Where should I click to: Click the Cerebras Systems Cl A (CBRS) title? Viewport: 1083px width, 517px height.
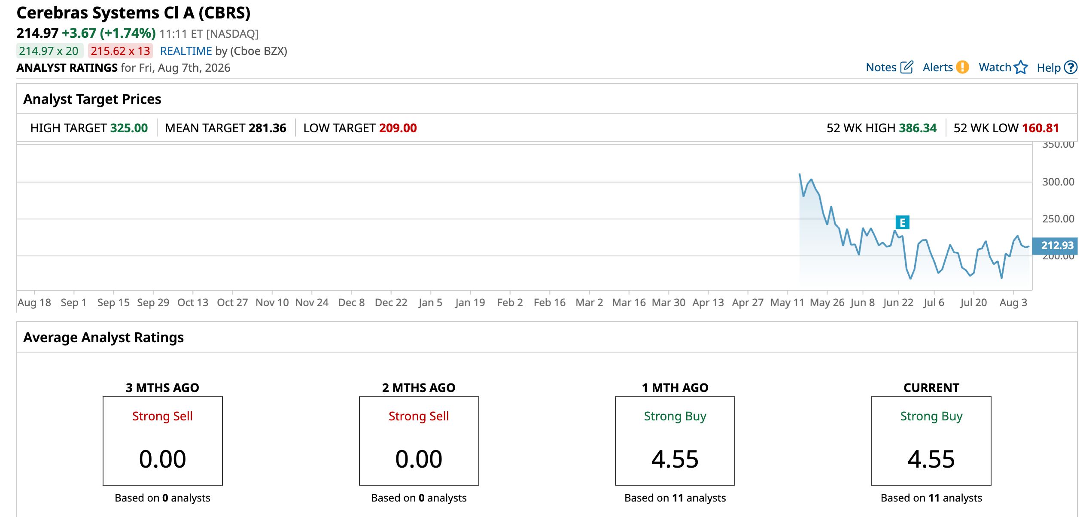coord(134,13)
